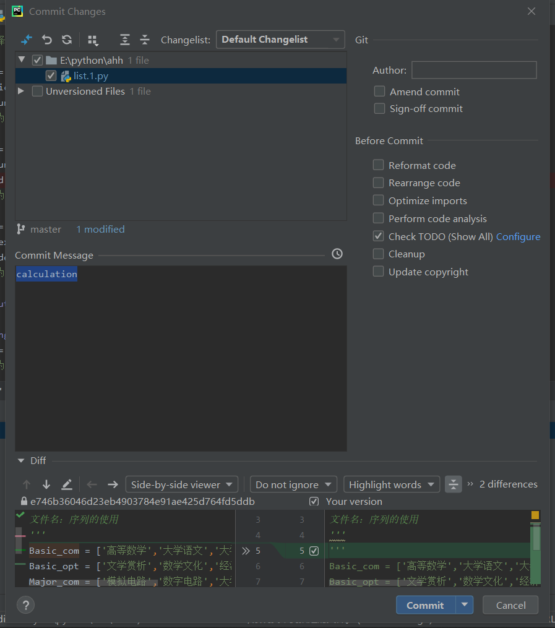Image resolution: width=555 pixels, height=628 pixels.
Task: Click the Refresh changes icon
Action: [67, 40]
